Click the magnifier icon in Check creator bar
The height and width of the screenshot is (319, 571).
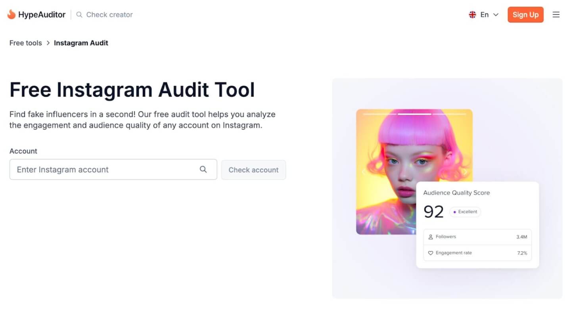pyautogui.click(x=79, y=14)
